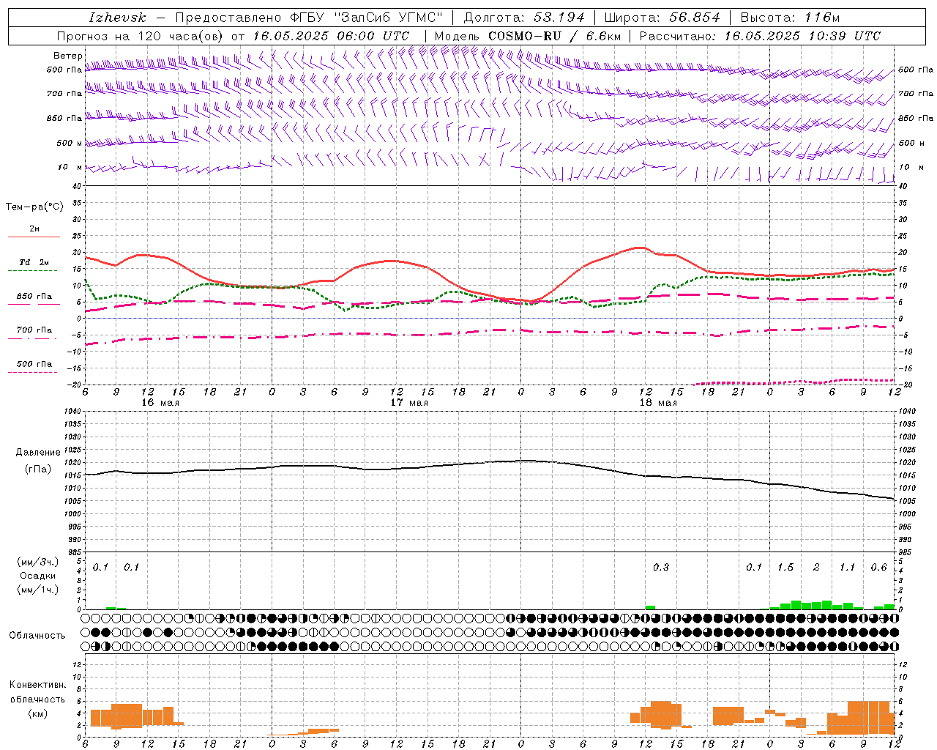The image size is (937, 750).
Task: Click the 'Широта: 56.854' latitude value
Action: tap(662, 18)
